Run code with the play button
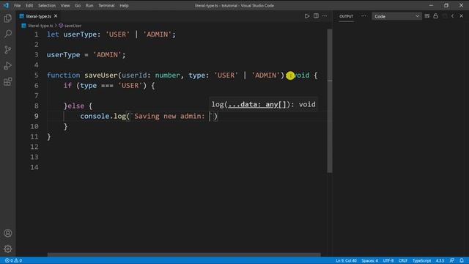 (307, 16)
